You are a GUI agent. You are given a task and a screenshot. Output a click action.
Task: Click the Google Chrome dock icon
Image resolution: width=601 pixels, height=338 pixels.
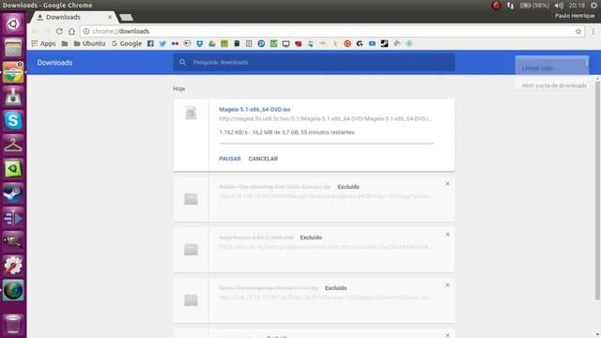[13, 72]
